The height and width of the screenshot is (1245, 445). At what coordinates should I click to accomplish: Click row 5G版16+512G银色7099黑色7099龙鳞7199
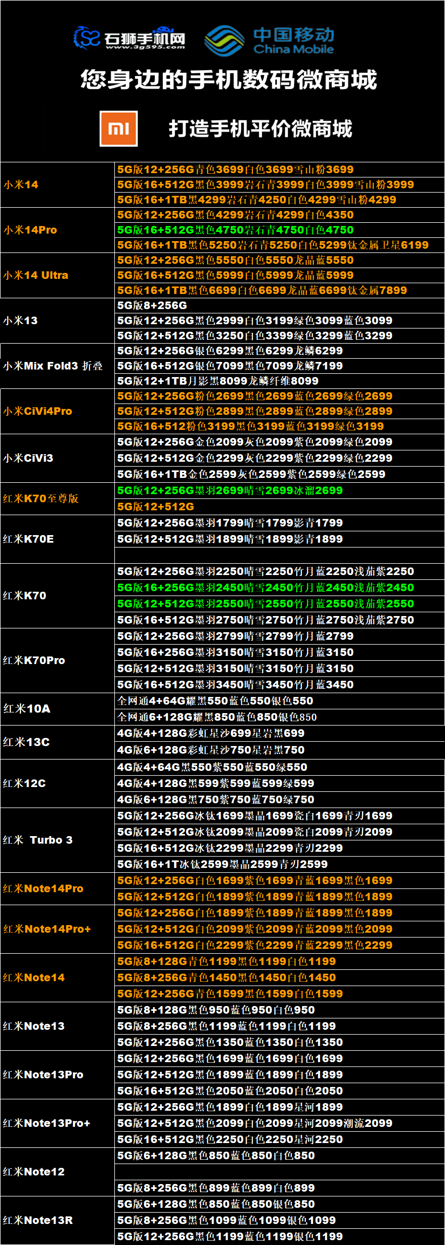(x=279, y=366)
